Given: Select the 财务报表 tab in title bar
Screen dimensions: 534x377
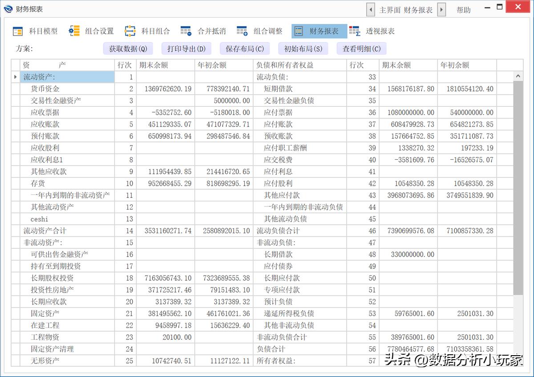Looking at the screenshot, I should 418,9.
